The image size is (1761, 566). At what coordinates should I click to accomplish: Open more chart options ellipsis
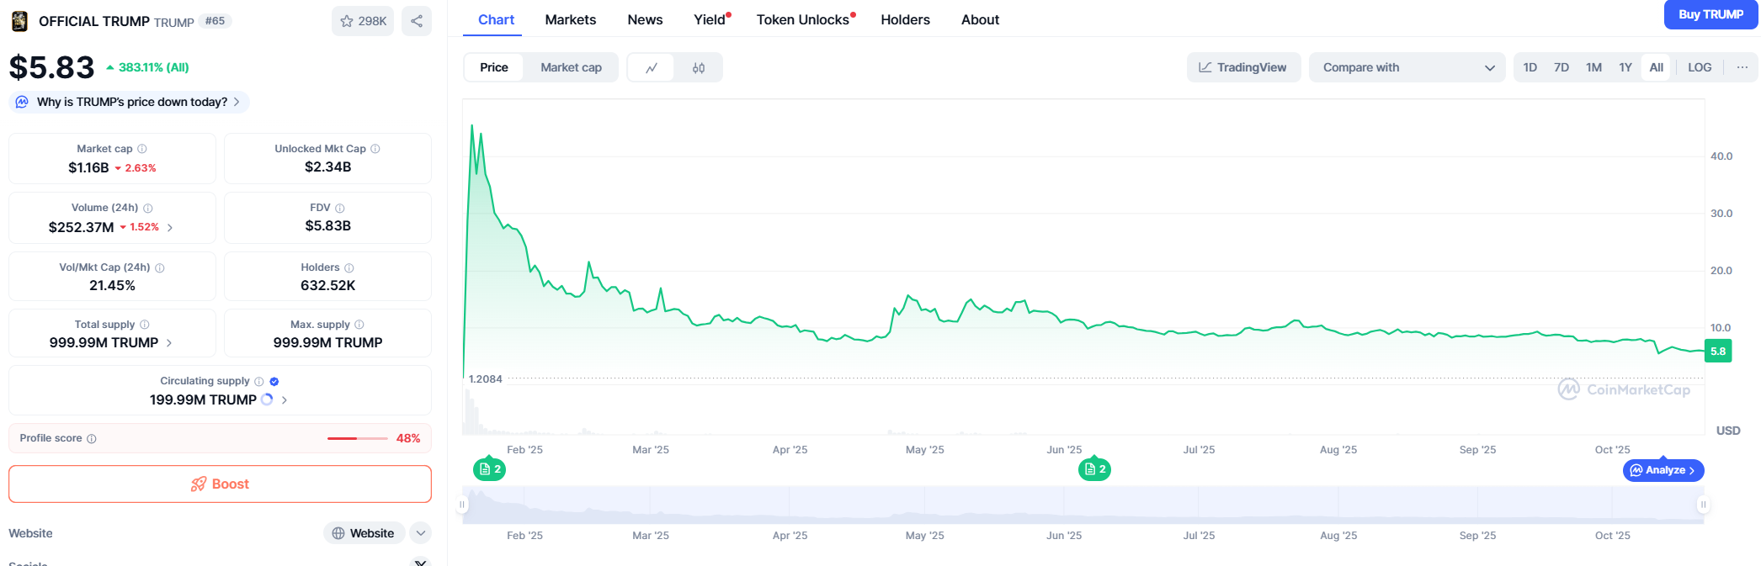pyautogui.click(x=1742, y=68)
